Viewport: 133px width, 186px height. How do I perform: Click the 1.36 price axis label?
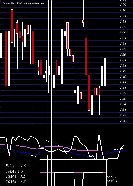(123, 99)
